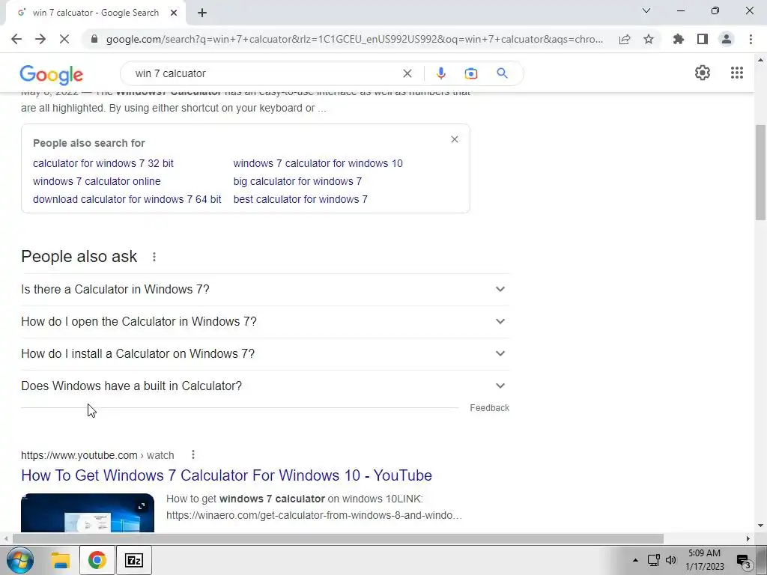767x575 pixels.
Task: Search by voice microphone icon
Action: (x=440, y=73)
